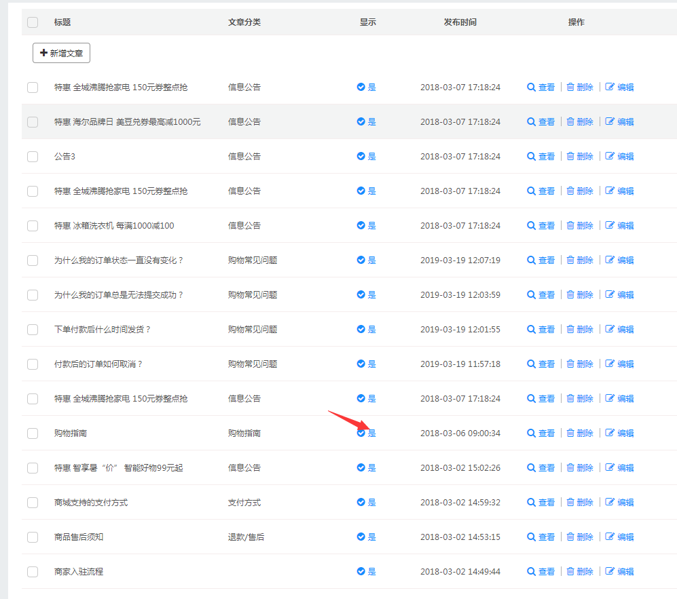677x599 pixels.
Task: Check the checkbox beside 购物指南 row
Action: 32,433
